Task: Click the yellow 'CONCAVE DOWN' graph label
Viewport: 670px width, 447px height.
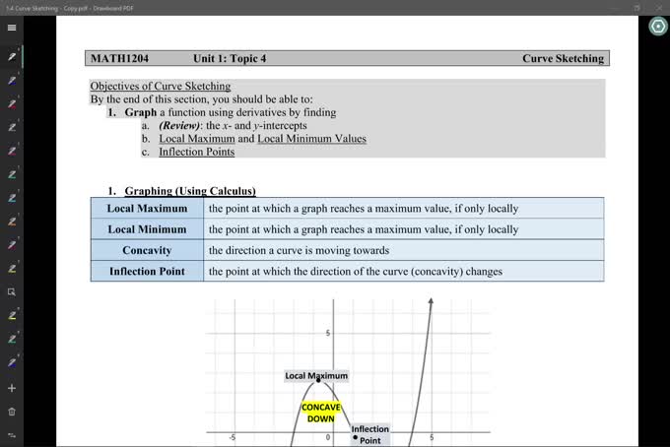Action: coord(321,413)
